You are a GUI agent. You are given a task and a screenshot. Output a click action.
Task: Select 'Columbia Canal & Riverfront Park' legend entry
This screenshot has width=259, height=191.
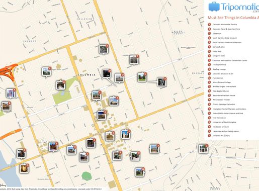pos(226,29)
